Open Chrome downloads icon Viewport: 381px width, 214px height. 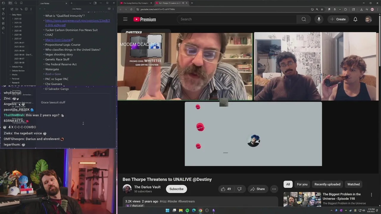point(361,9)
